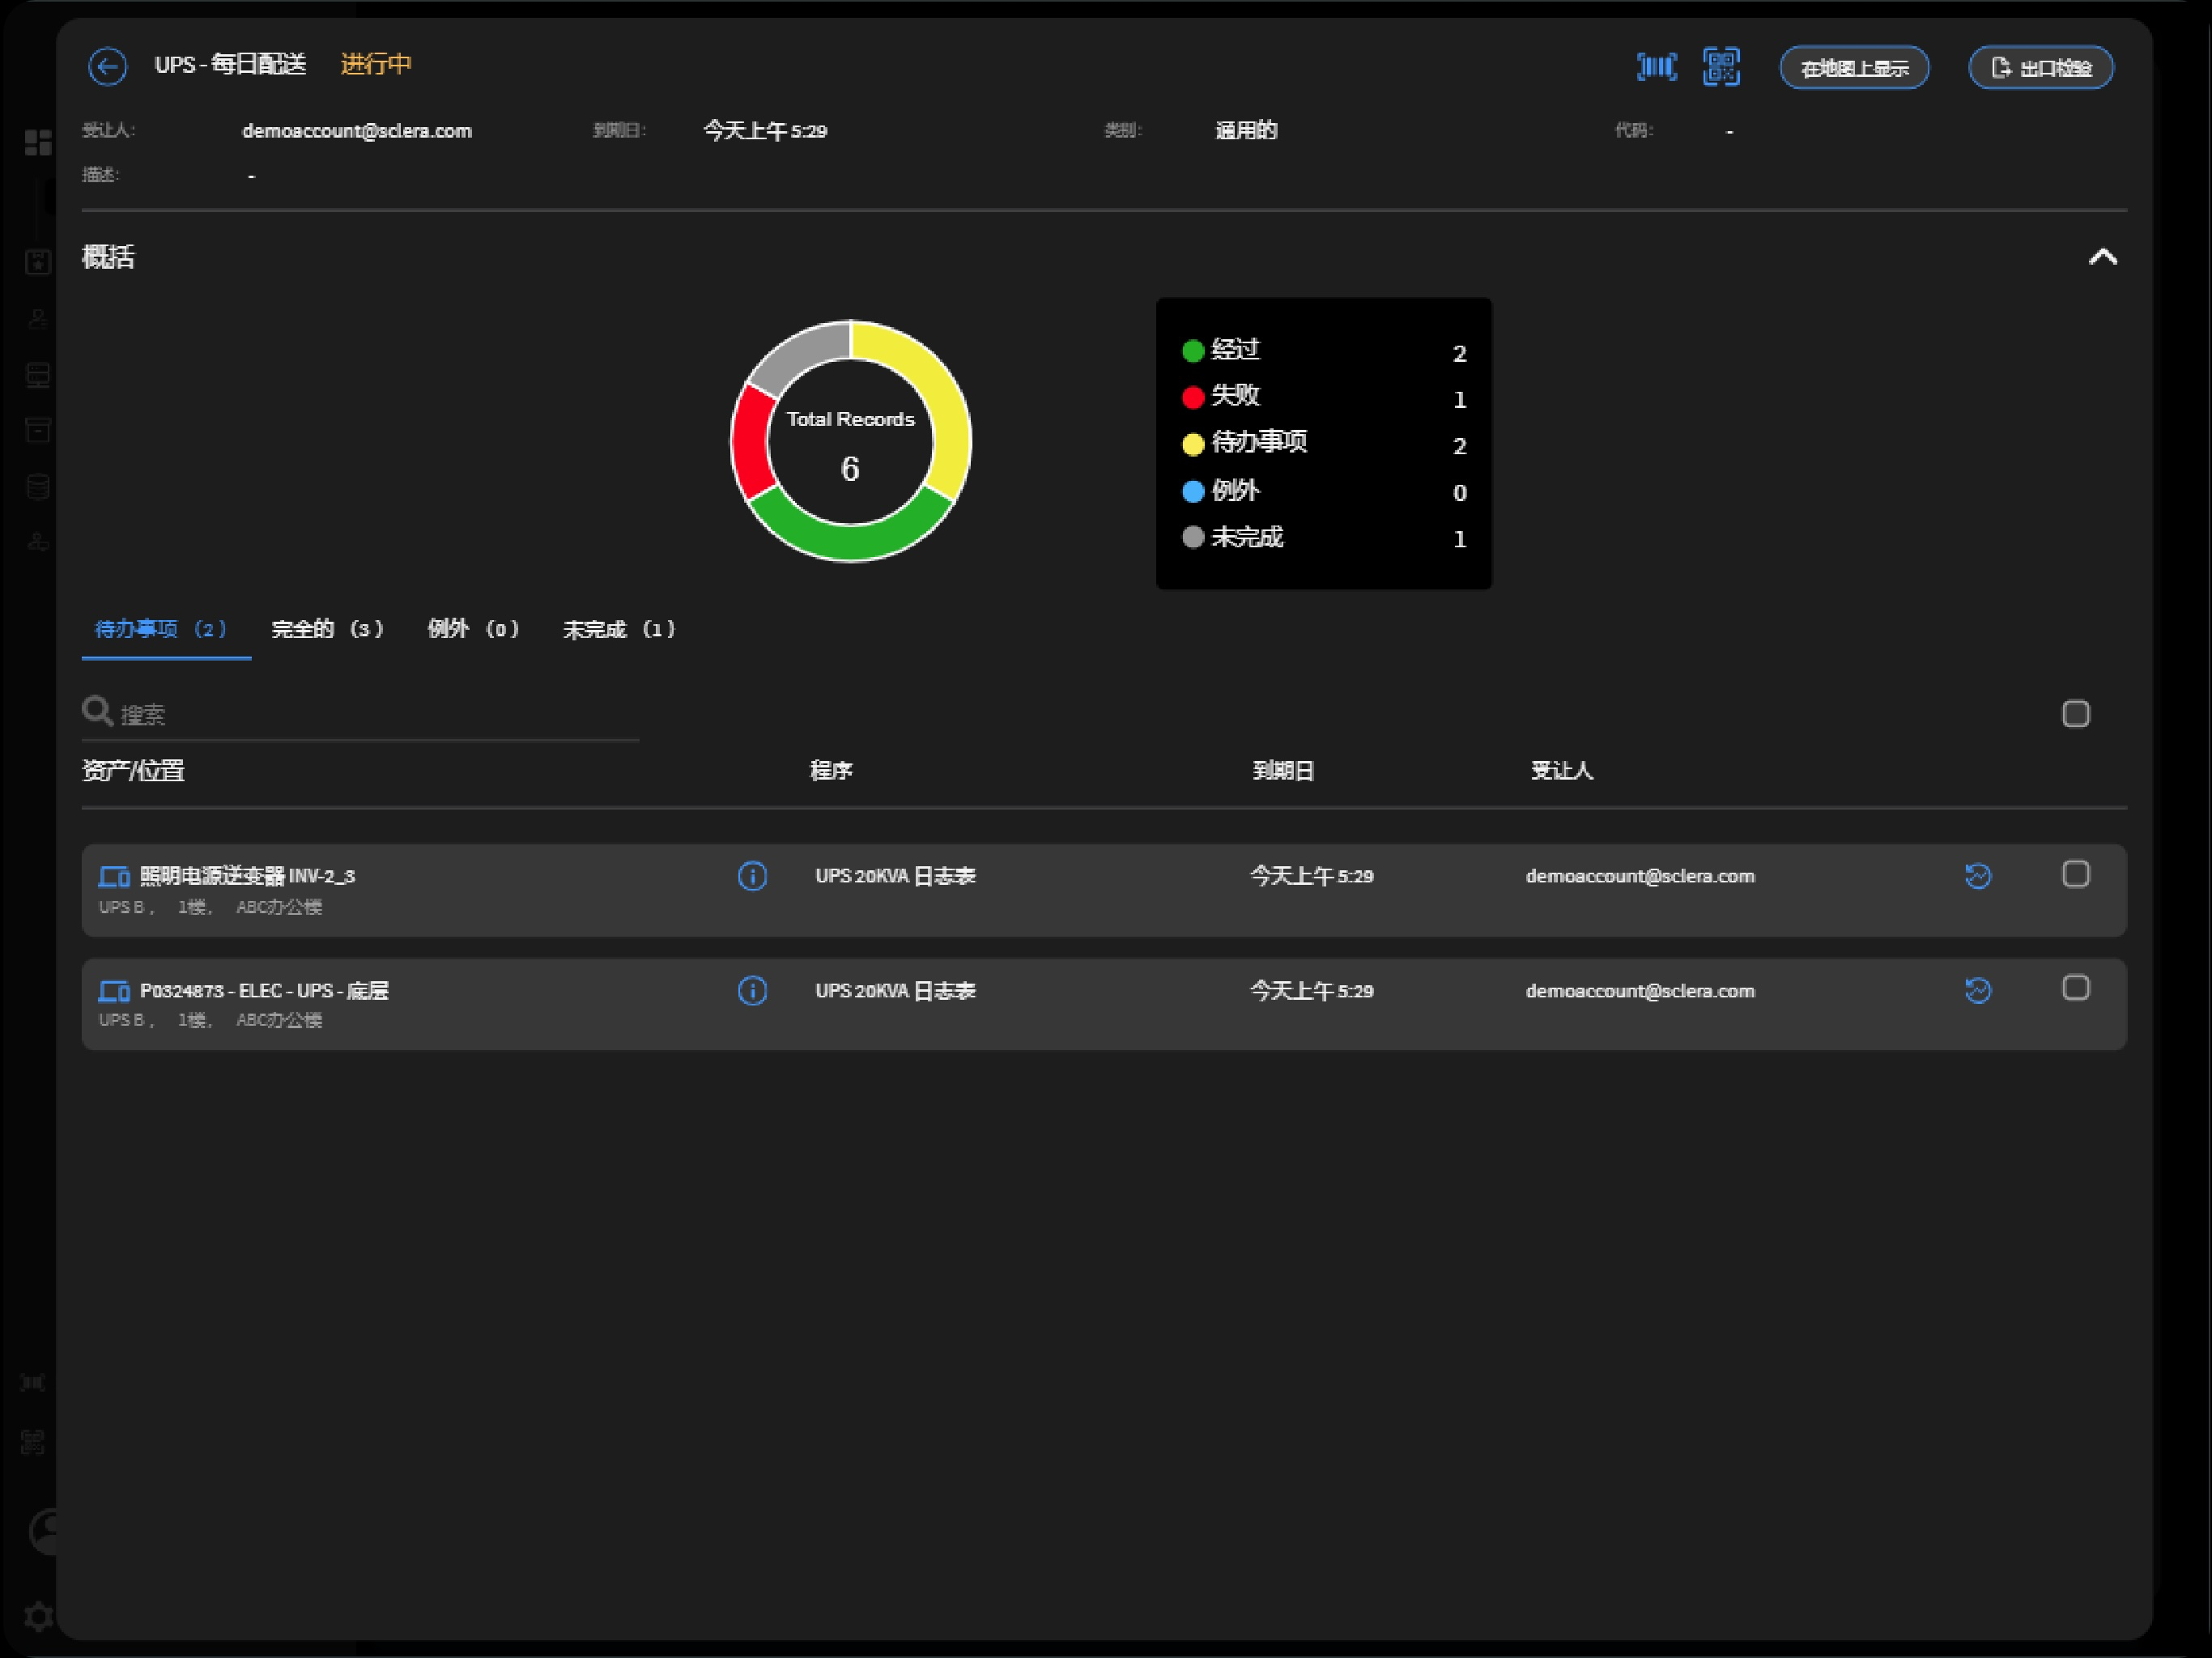Open the barcode scanner icon
2212x1658 pixels.
coord(1656,67)
